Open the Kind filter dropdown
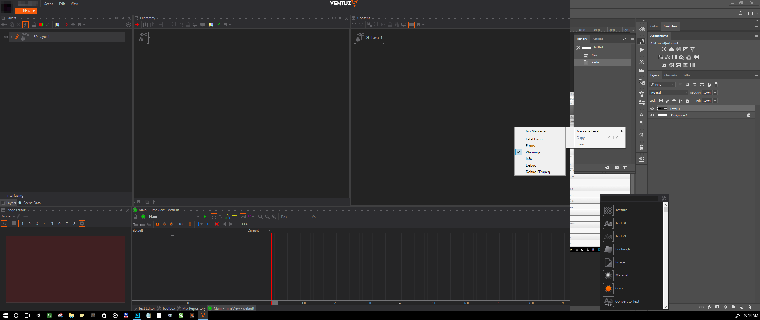Screen dimensions: 760x320 coord(663,85)
